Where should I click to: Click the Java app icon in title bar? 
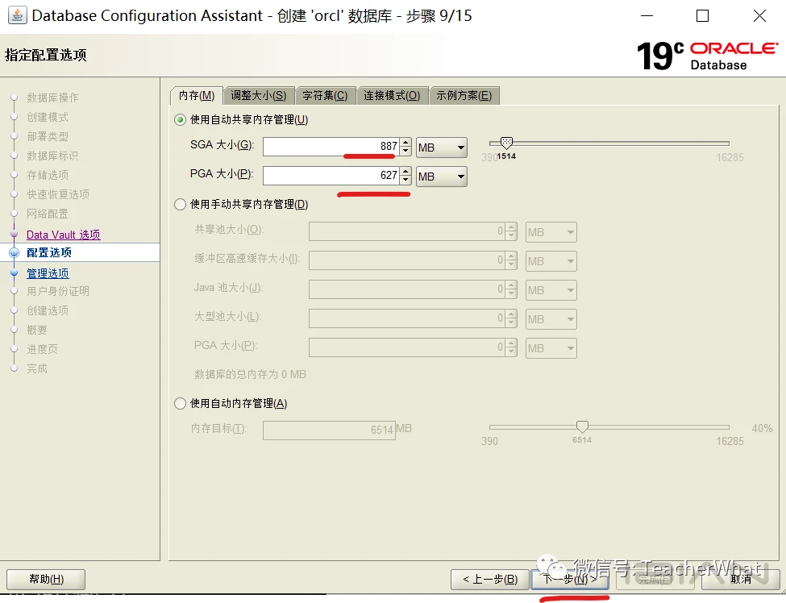click(17, 15)
